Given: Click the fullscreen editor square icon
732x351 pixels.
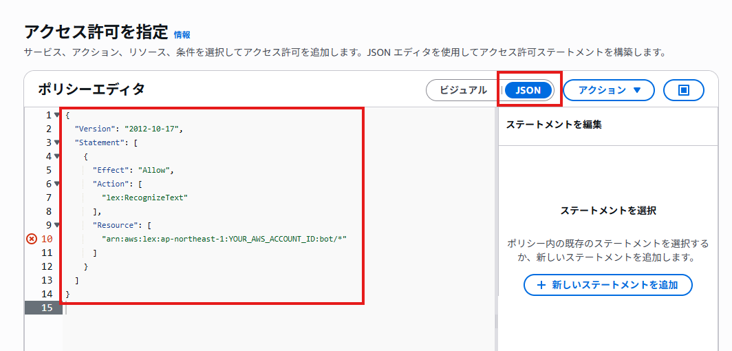Looking at the screenshot, I should (684, 91).
